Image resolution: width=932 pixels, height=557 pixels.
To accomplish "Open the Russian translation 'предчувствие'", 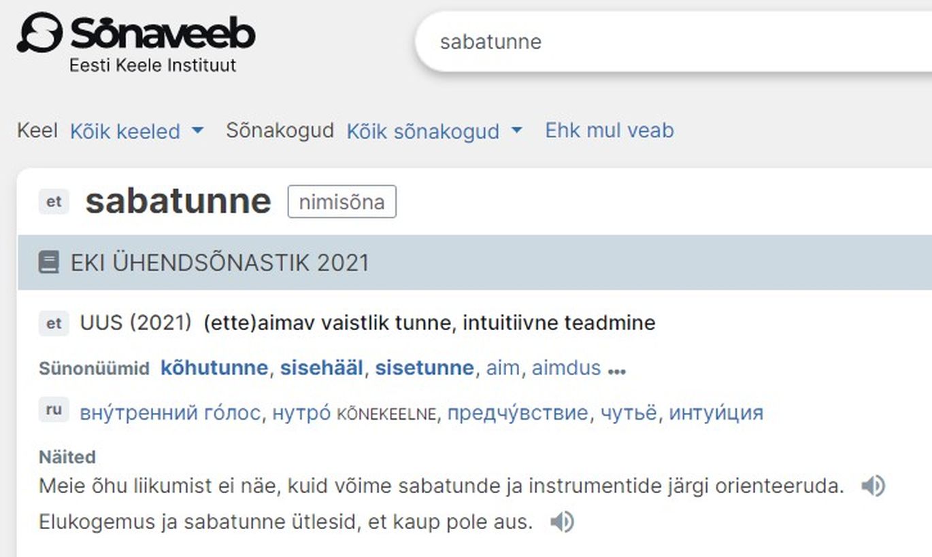I will pos(518,412).
